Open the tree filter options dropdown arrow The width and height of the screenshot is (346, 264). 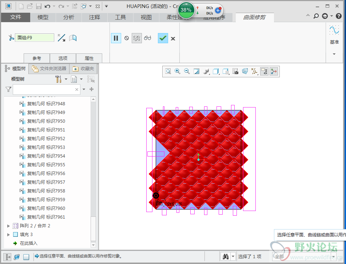pos(84,89)
